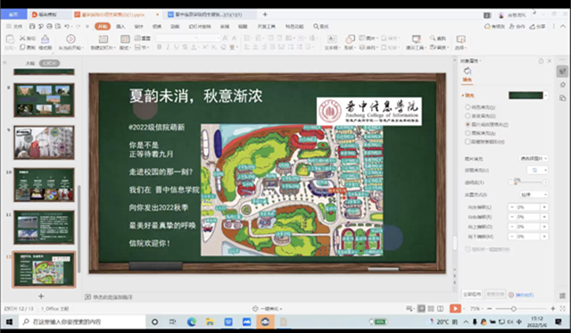Image resolution: width=571 pixels, height=333 pixels.
Task: Switch to the Insert ribbon tab
Action: click(120, 26)
